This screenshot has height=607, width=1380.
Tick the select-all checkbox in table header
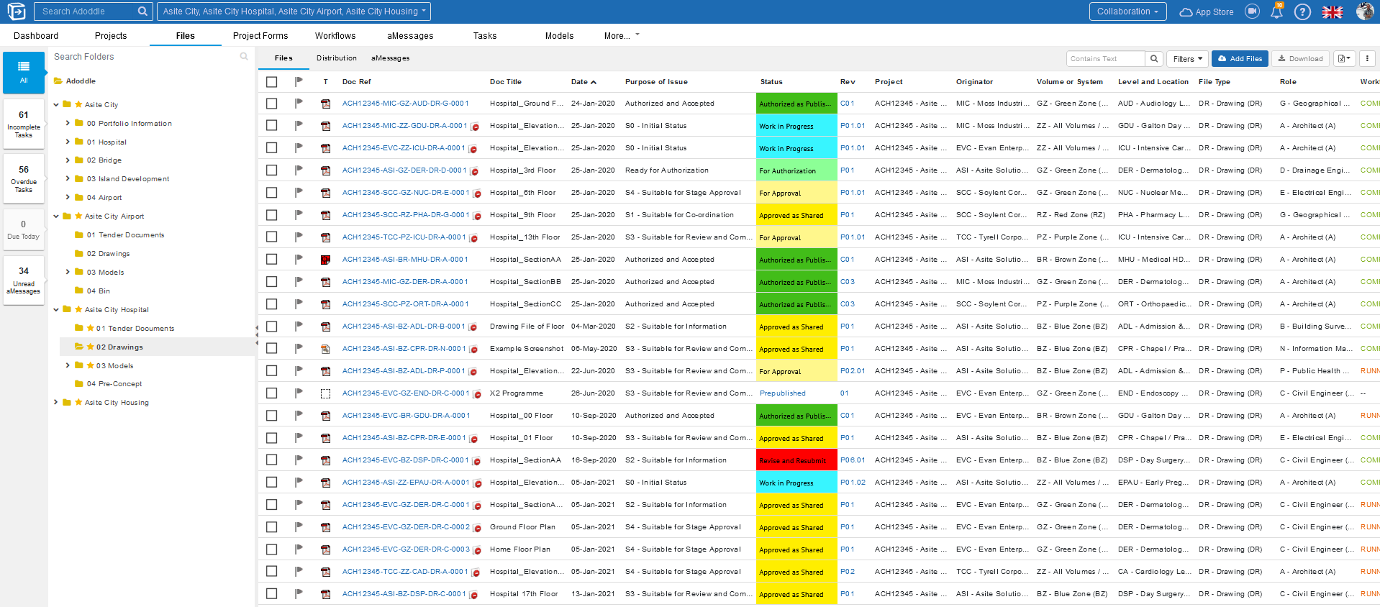pyautogui.click(x=272, y=82)
